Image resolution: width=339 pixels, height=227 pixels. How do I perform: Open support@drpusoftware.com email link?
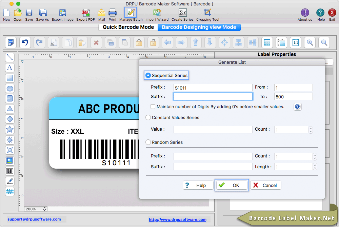34,219
